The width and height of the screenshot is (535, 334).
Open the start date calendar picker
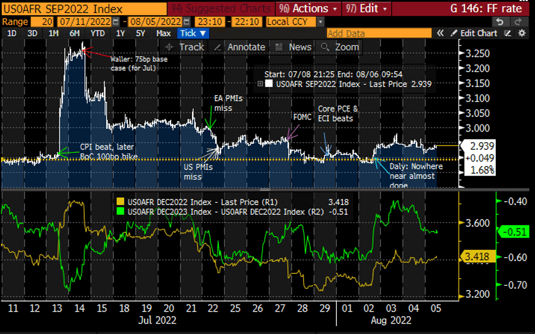coord(115,22)
